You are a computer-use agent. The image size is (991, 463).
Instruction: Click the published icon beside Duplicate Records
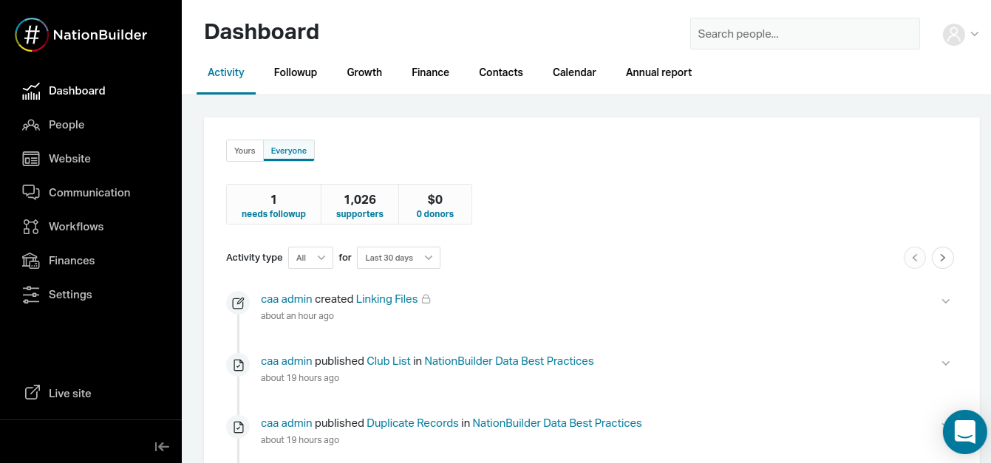[x=238, y=427]
